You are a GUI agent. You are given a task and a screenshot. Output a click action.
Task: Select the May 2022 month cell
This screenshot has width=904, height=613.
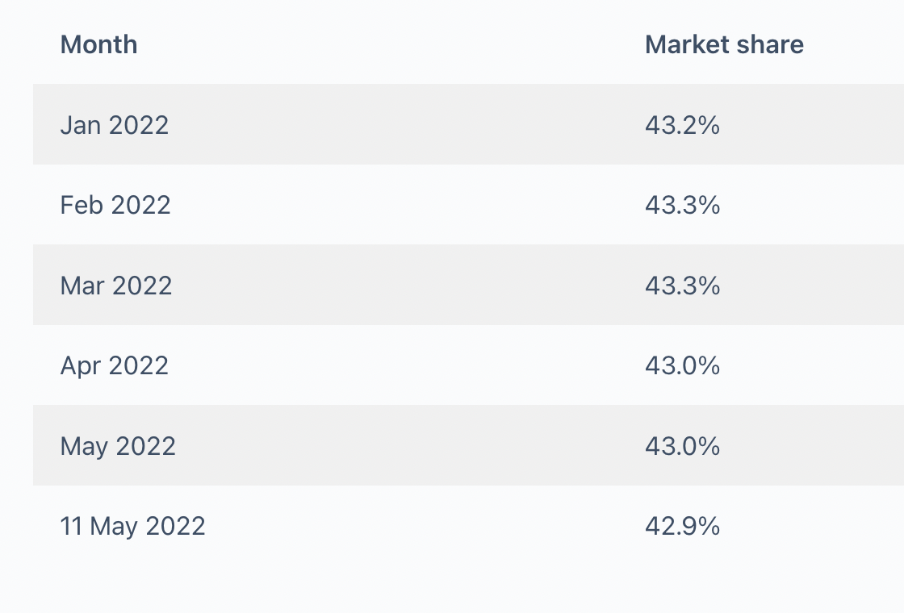pyautogui.click(x=118, y=446)
